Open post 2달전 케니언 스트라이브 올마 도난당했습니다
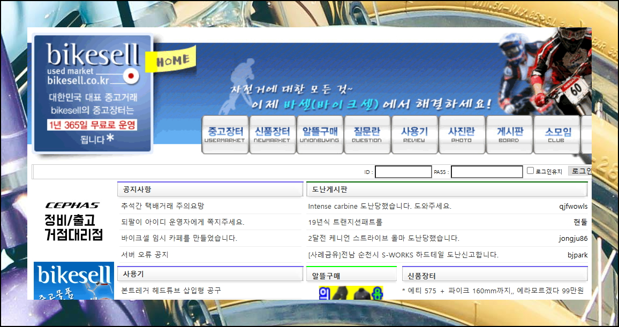Viewport: 619px width, 327px height. click(x=384, y=238)
